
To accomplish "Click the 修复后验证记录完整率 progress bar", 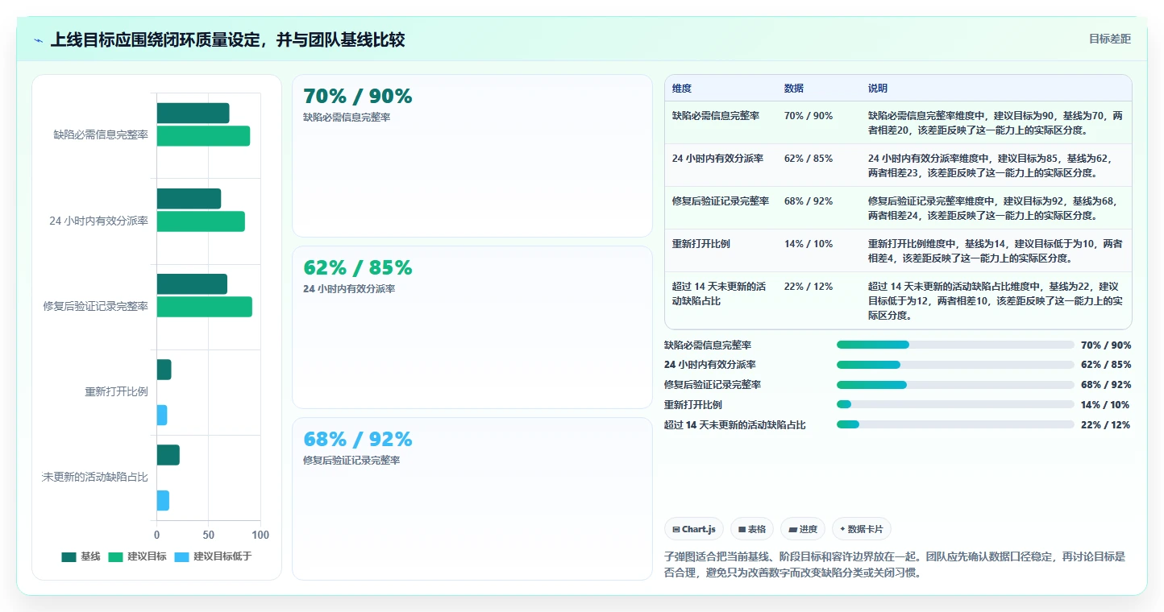I will pyautogui.click(x=955, y=384).
